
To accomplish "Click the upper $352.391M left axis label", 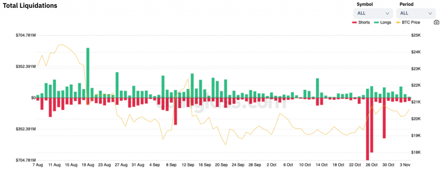I will (25, 67).
